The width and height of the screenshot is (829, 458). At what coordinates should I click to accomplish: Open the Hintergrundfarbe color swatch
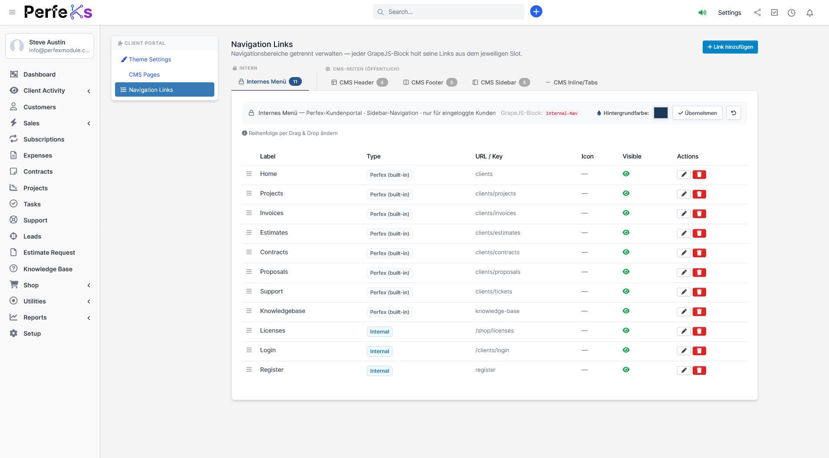click(660, 113)
